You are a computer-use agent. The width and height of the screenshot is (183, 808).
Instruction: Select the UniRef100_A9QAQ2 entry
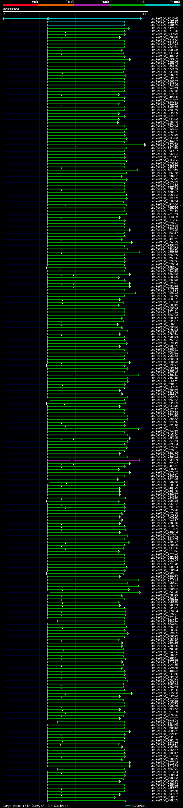click(x=164, y=797)
